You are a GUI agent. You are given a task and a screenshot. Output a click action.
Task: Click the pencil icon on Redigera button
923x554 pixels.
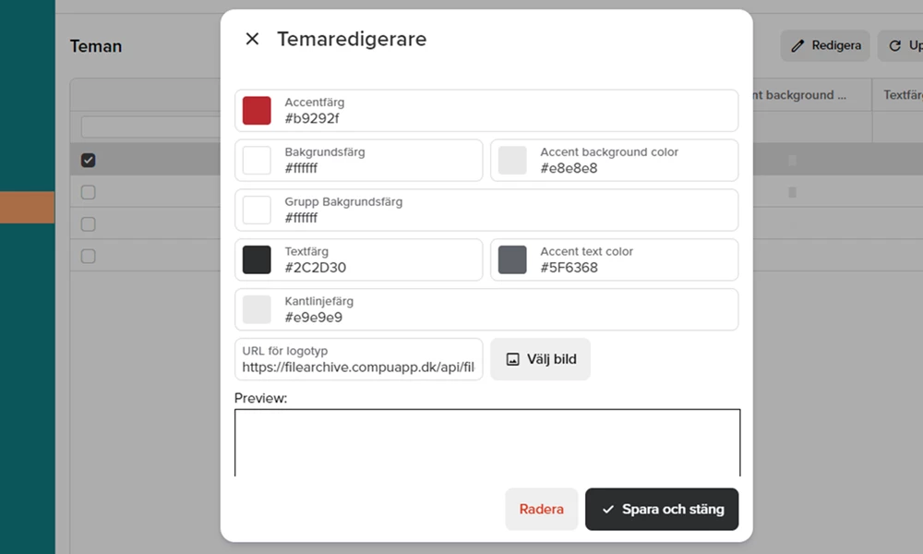[797, 46]
